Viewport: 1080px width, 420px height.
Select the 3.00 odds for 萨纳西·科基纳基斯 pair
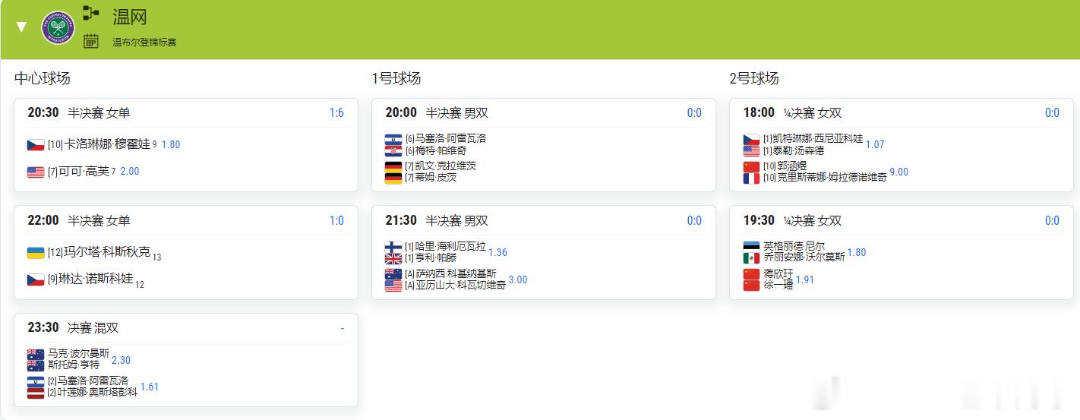517,280
